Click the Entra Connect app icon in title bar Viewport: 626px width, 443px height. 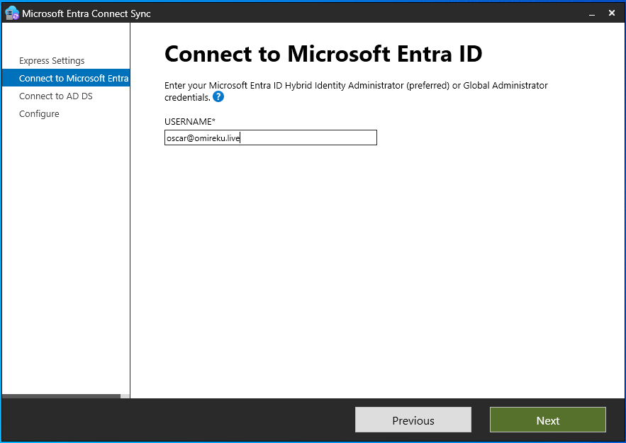[11, 13]
